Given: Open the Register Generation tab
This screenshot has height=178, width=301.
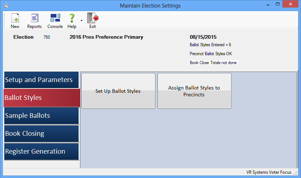Looking at the screenshot, I should (42, 151).
